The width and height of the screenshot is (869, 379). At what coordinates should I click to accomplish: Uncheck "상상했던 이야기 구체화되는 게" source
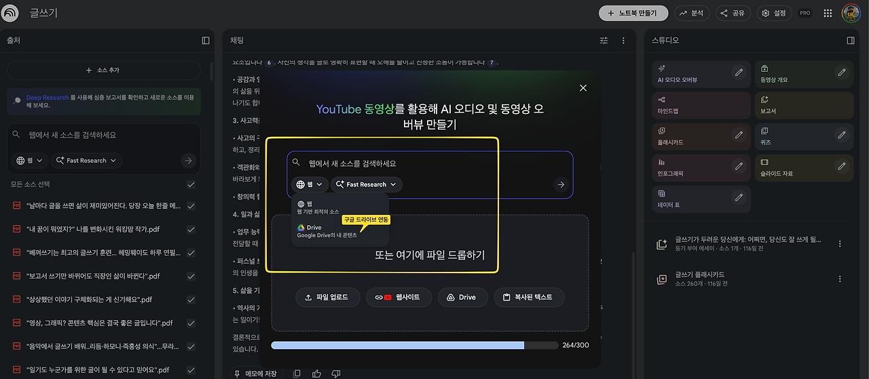[x=191, y=300]
